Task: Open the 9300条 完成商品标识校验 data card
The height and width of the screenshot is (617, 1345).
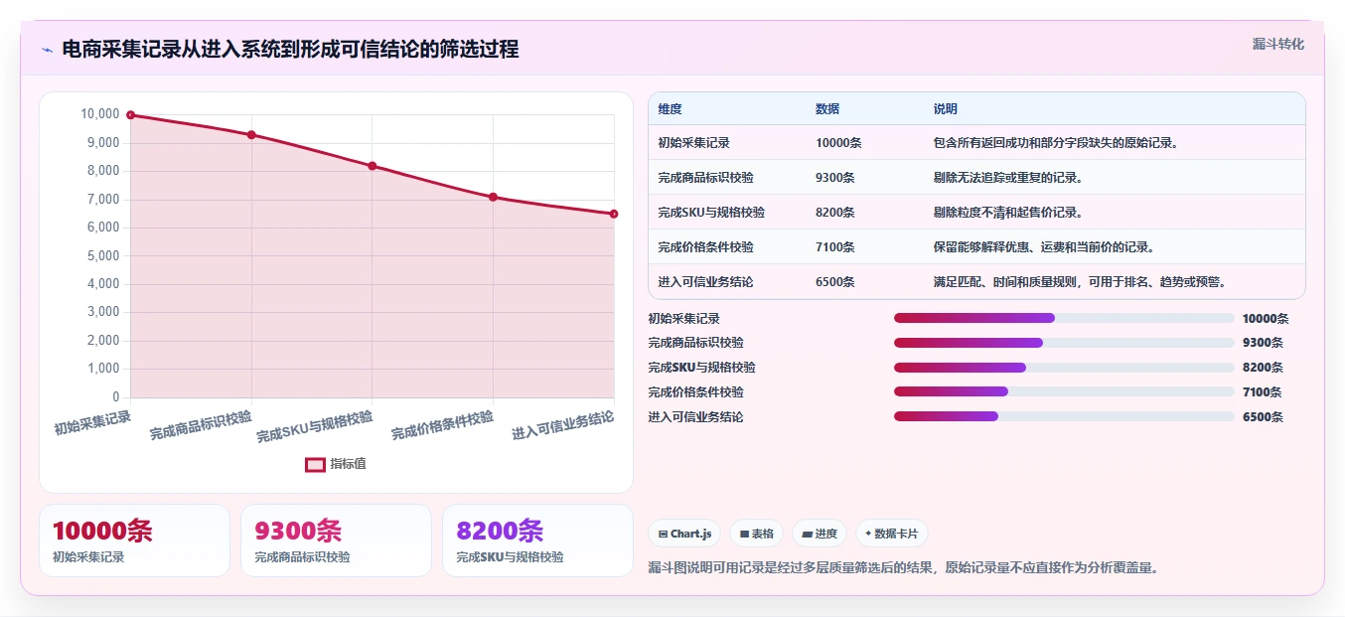Action: (x=336, y=540)
